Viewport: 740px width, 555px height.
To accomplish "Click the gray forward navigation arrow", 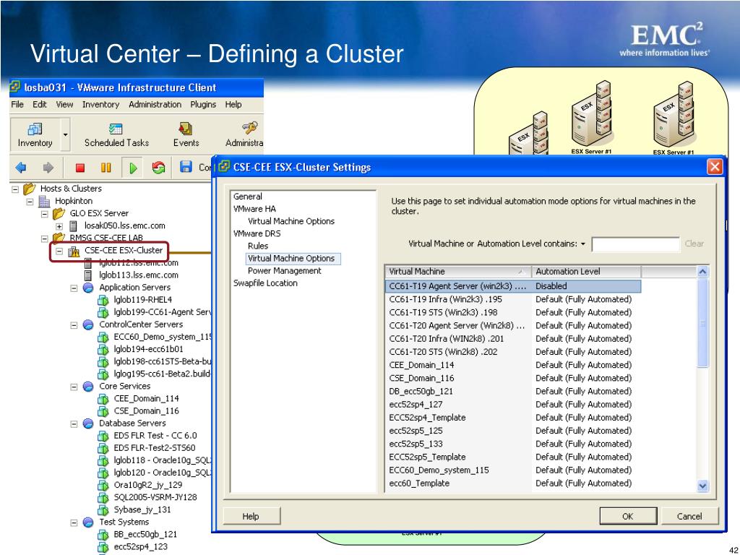I will point(48,168).
